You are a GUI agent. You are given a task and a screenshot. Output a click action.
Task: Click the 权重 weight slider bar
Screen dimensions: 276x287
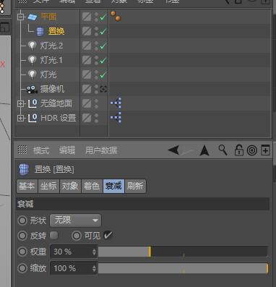pos(183,252)
